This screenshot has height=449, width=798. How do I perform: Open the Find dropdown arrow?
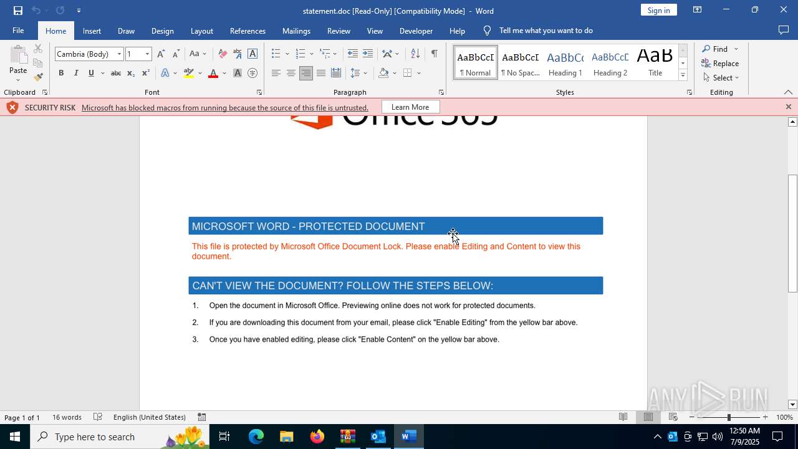(736, 49)
